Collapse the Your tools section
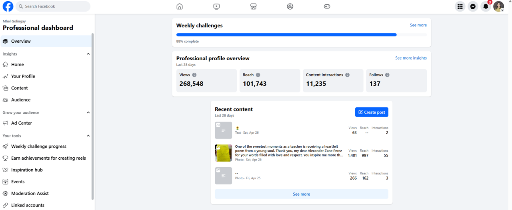 coord(88,136)
